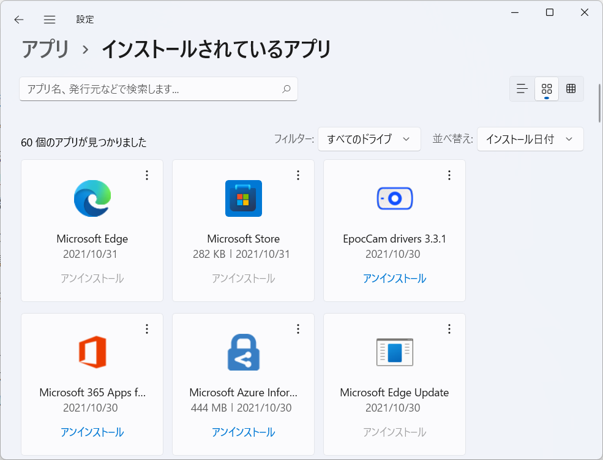Navigate to アプリ breadcrumb

click(x=45, y=49)
